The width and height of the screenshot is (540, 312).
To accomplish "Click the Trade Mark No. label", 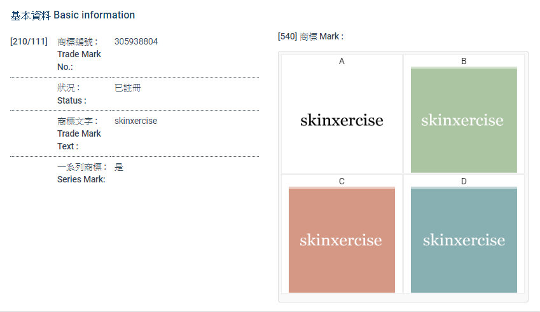I will click(x=79, y=54).
